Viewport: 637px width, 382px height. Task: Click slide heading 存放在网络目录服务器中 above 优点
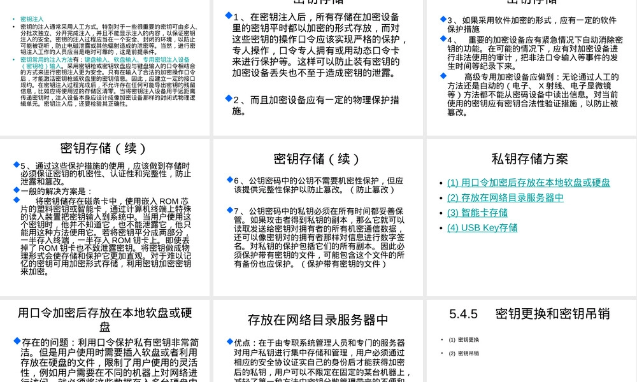pyautogui.click(x=318, y=320)
